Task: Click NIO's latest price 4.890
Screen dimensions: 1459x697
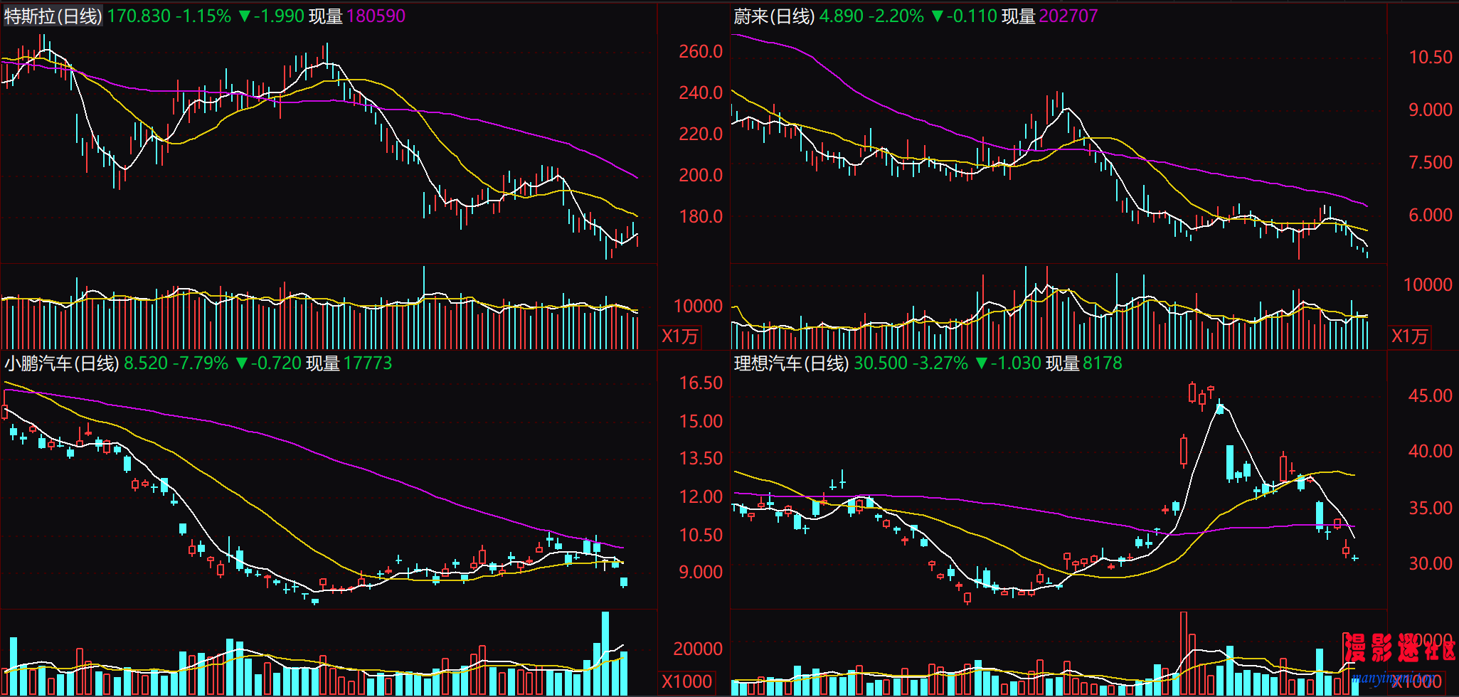Action: tap(842, 16)
